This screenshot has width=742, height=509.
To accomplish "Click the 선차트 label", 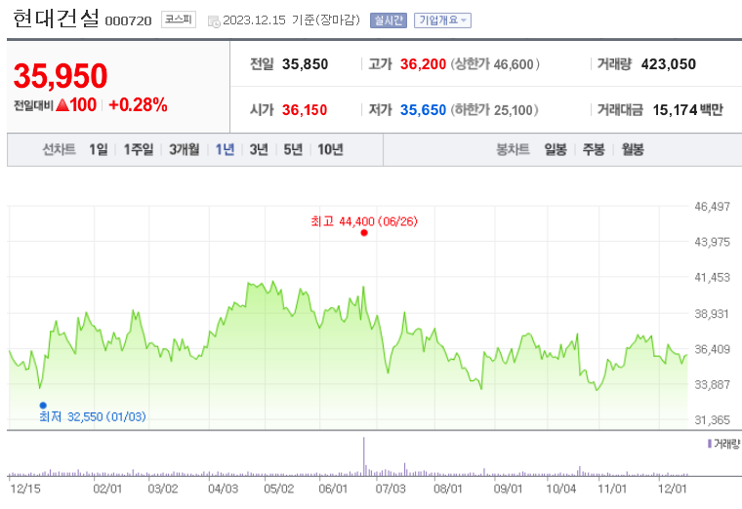I will tap(60, 150).
